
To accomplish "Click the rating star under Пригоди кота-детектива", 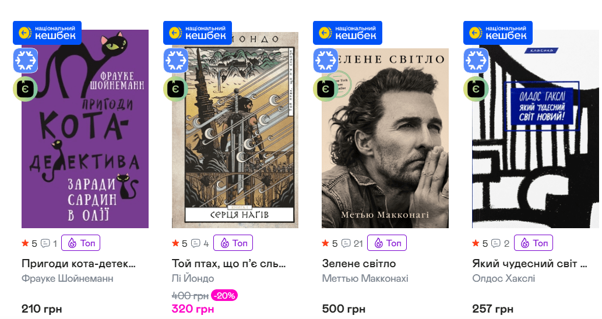I will coord(26,243).
